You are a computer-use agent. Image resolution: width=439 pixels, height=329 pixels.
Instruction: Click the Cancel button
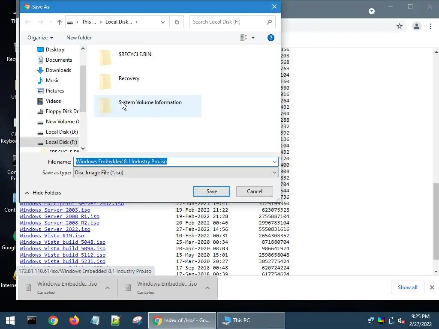click(255, 191)
